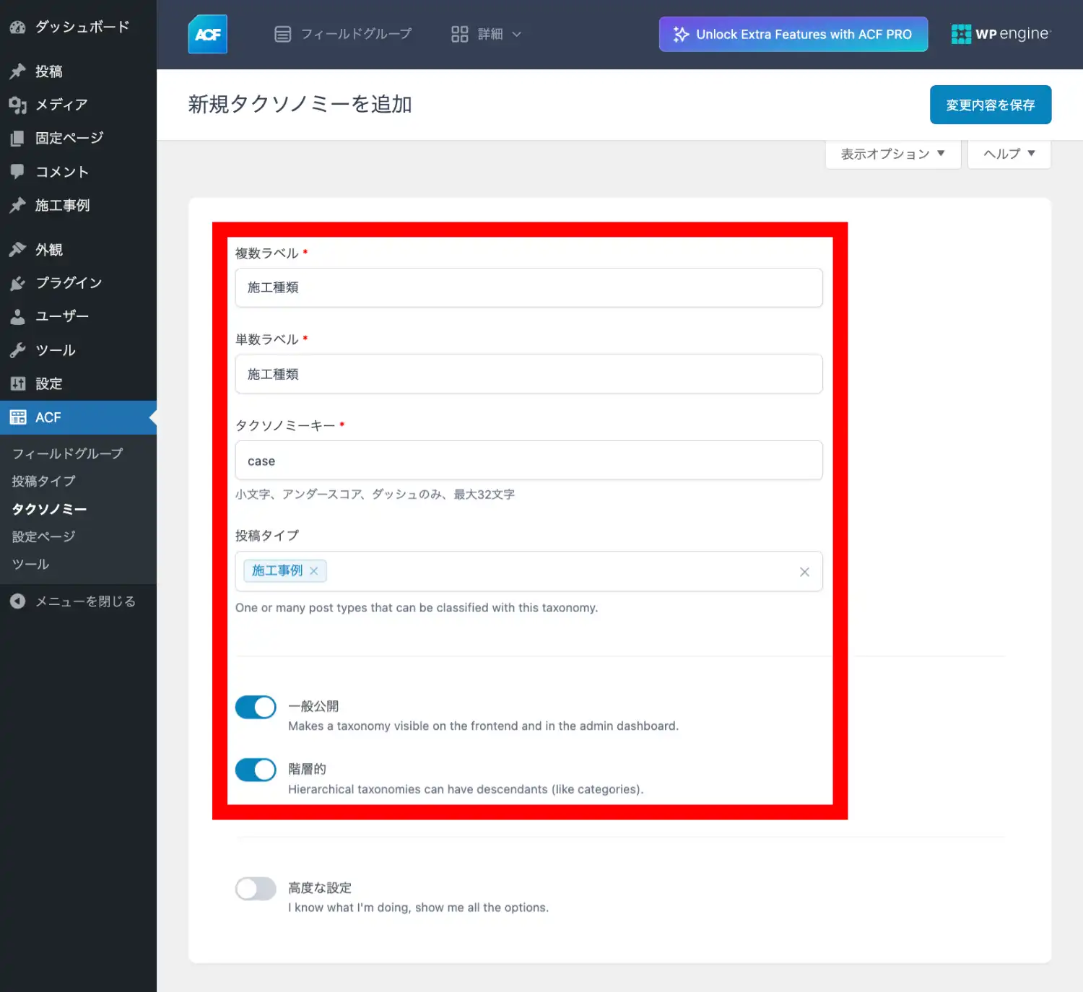Focus the タクソノミーキー input field

tap(529, 461)
